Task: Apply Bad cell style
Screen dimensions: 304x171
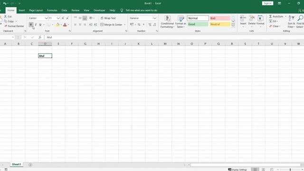Action: tap(220, 18)
